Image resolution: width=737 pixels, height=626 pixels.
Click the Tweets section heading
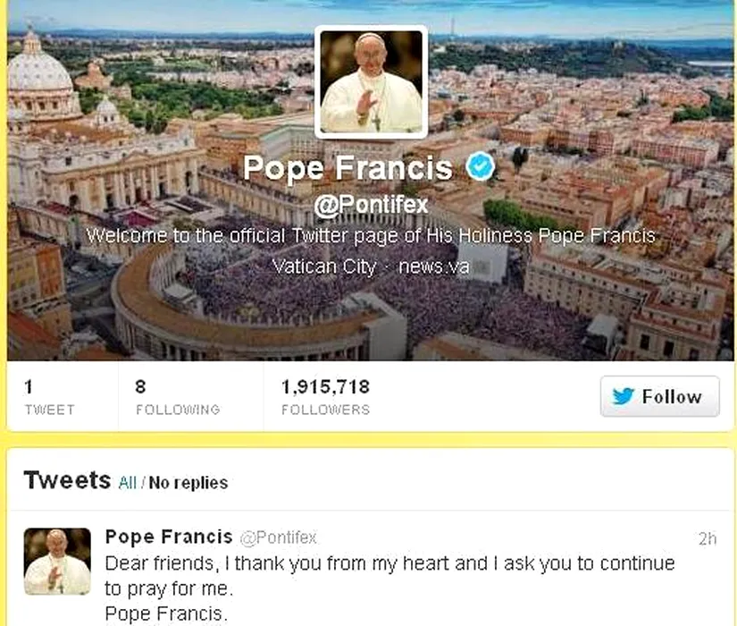pos(67,480)
